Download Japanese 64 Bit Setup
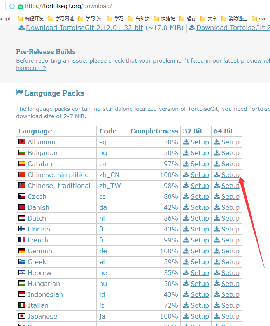 (230, 316)
